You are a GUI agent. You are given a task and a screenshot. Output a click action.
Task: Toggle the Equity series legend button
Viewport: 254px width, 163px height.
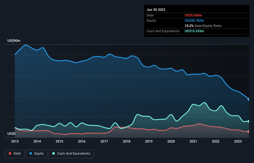click(x=37, y=154)
